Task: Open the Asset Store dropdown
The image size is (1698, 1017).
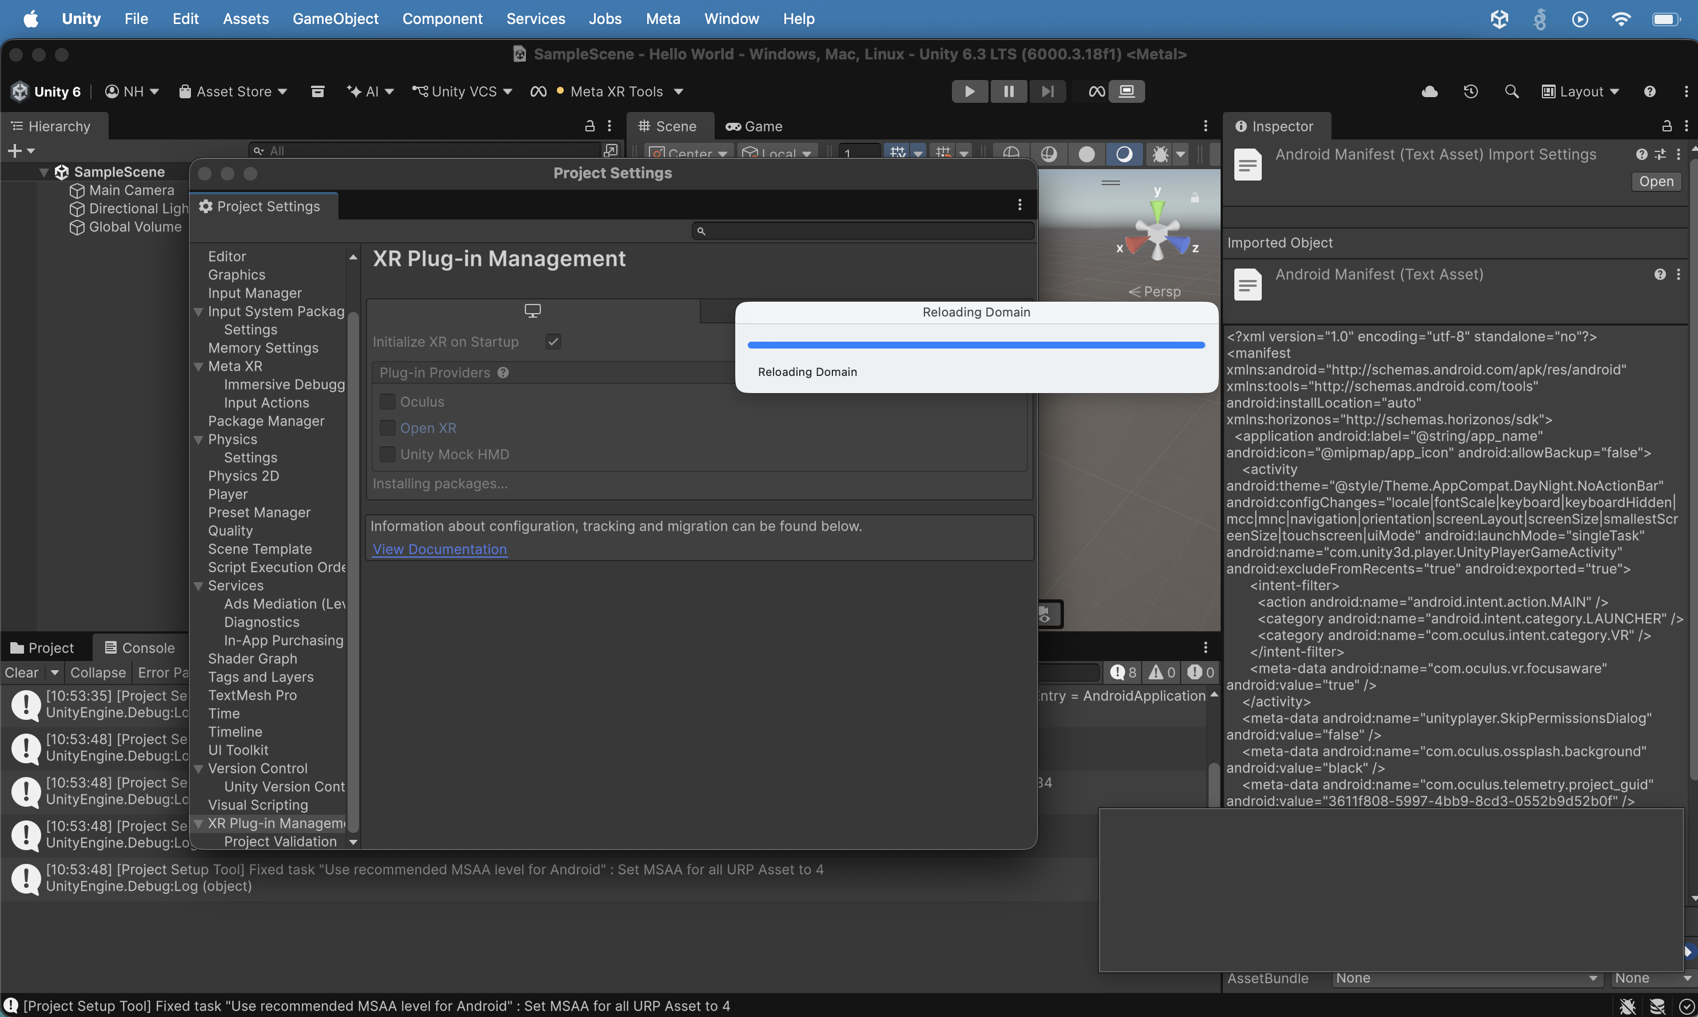Action: coord(233,91)
